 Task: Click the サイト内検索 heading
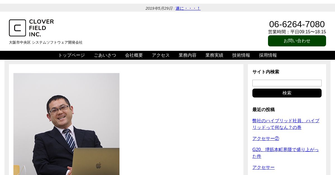click(266, 72)
